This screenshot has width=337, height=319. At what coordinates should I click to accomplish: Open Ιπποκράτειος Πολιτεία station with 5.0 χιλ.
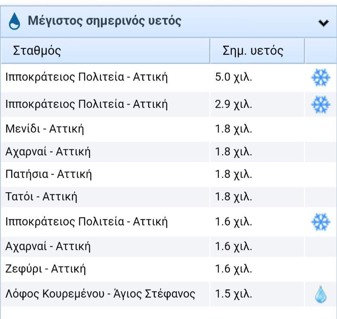coord(86,77)
